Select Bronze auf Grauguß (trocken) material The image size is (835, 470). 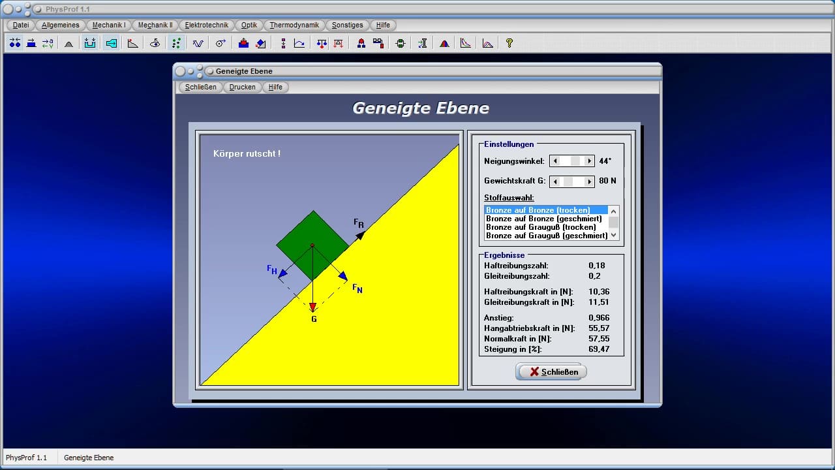pos(541,227)
